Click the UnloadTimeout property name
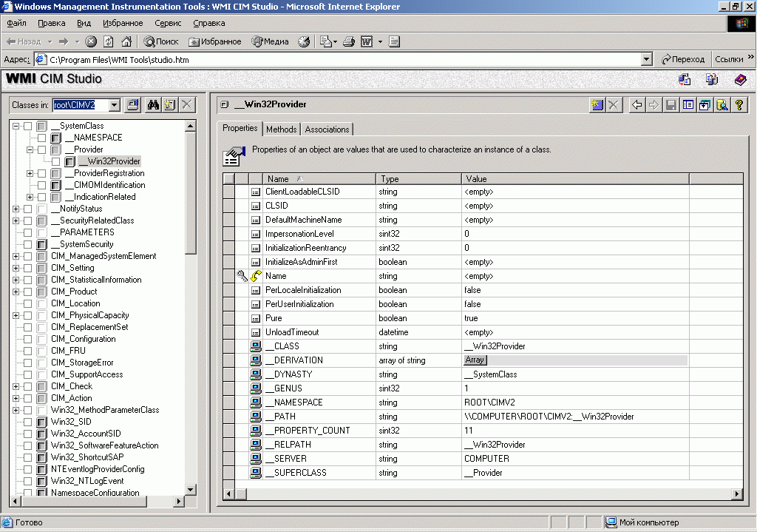The image size is (757, 532). (292, 332)
